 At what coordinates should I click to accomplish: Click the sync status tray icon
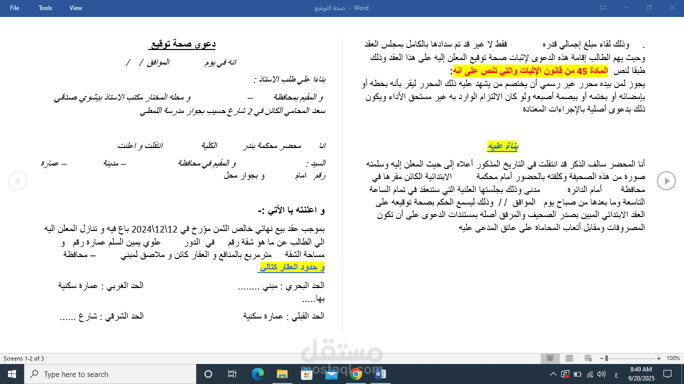click(x=565, y=374)
